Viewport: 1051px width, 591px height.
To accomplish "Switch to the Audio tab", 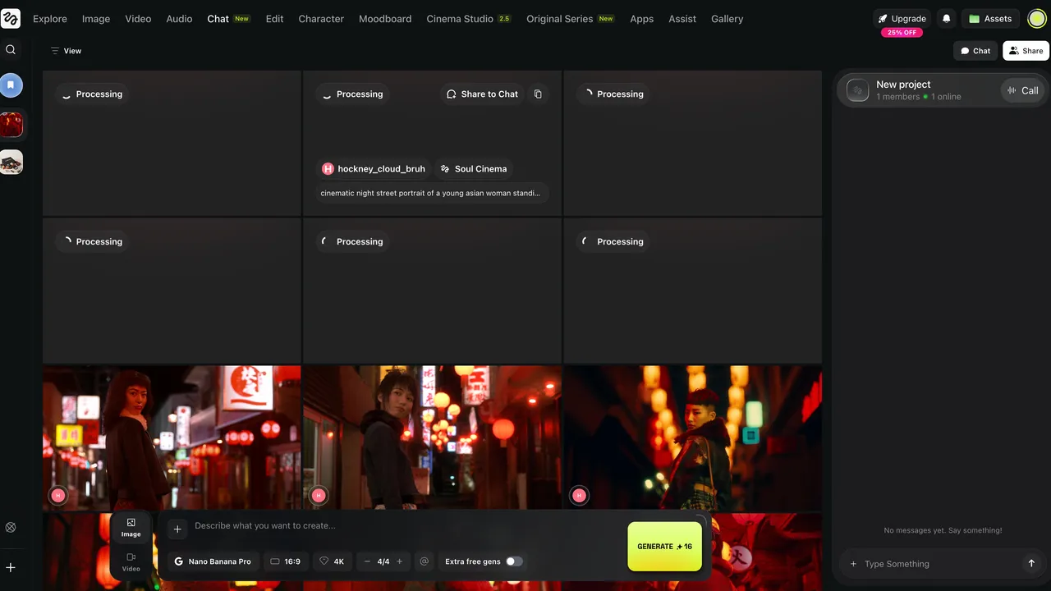I will point(179,18).
